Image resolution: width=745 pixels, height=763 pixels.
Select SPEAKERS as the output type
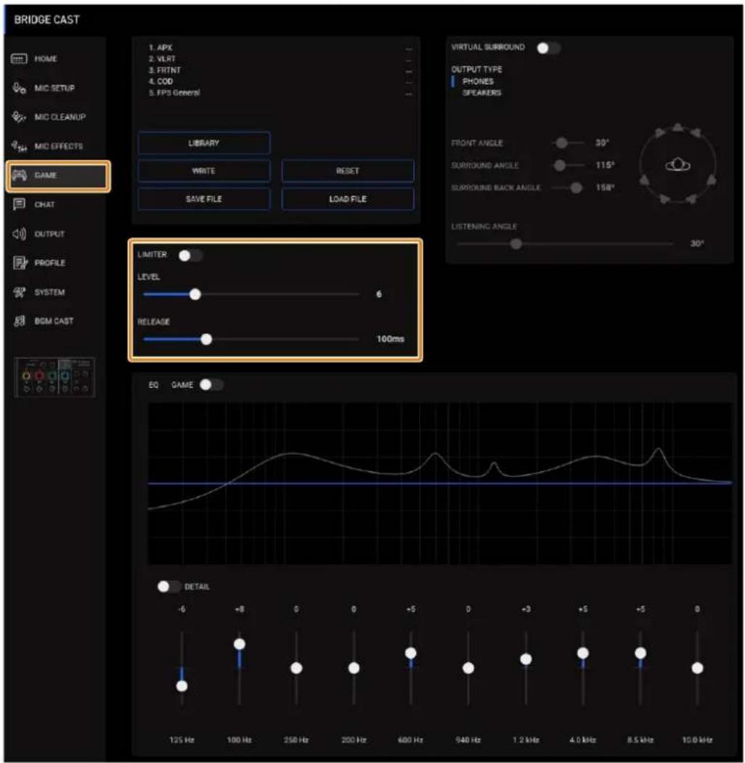481,92
